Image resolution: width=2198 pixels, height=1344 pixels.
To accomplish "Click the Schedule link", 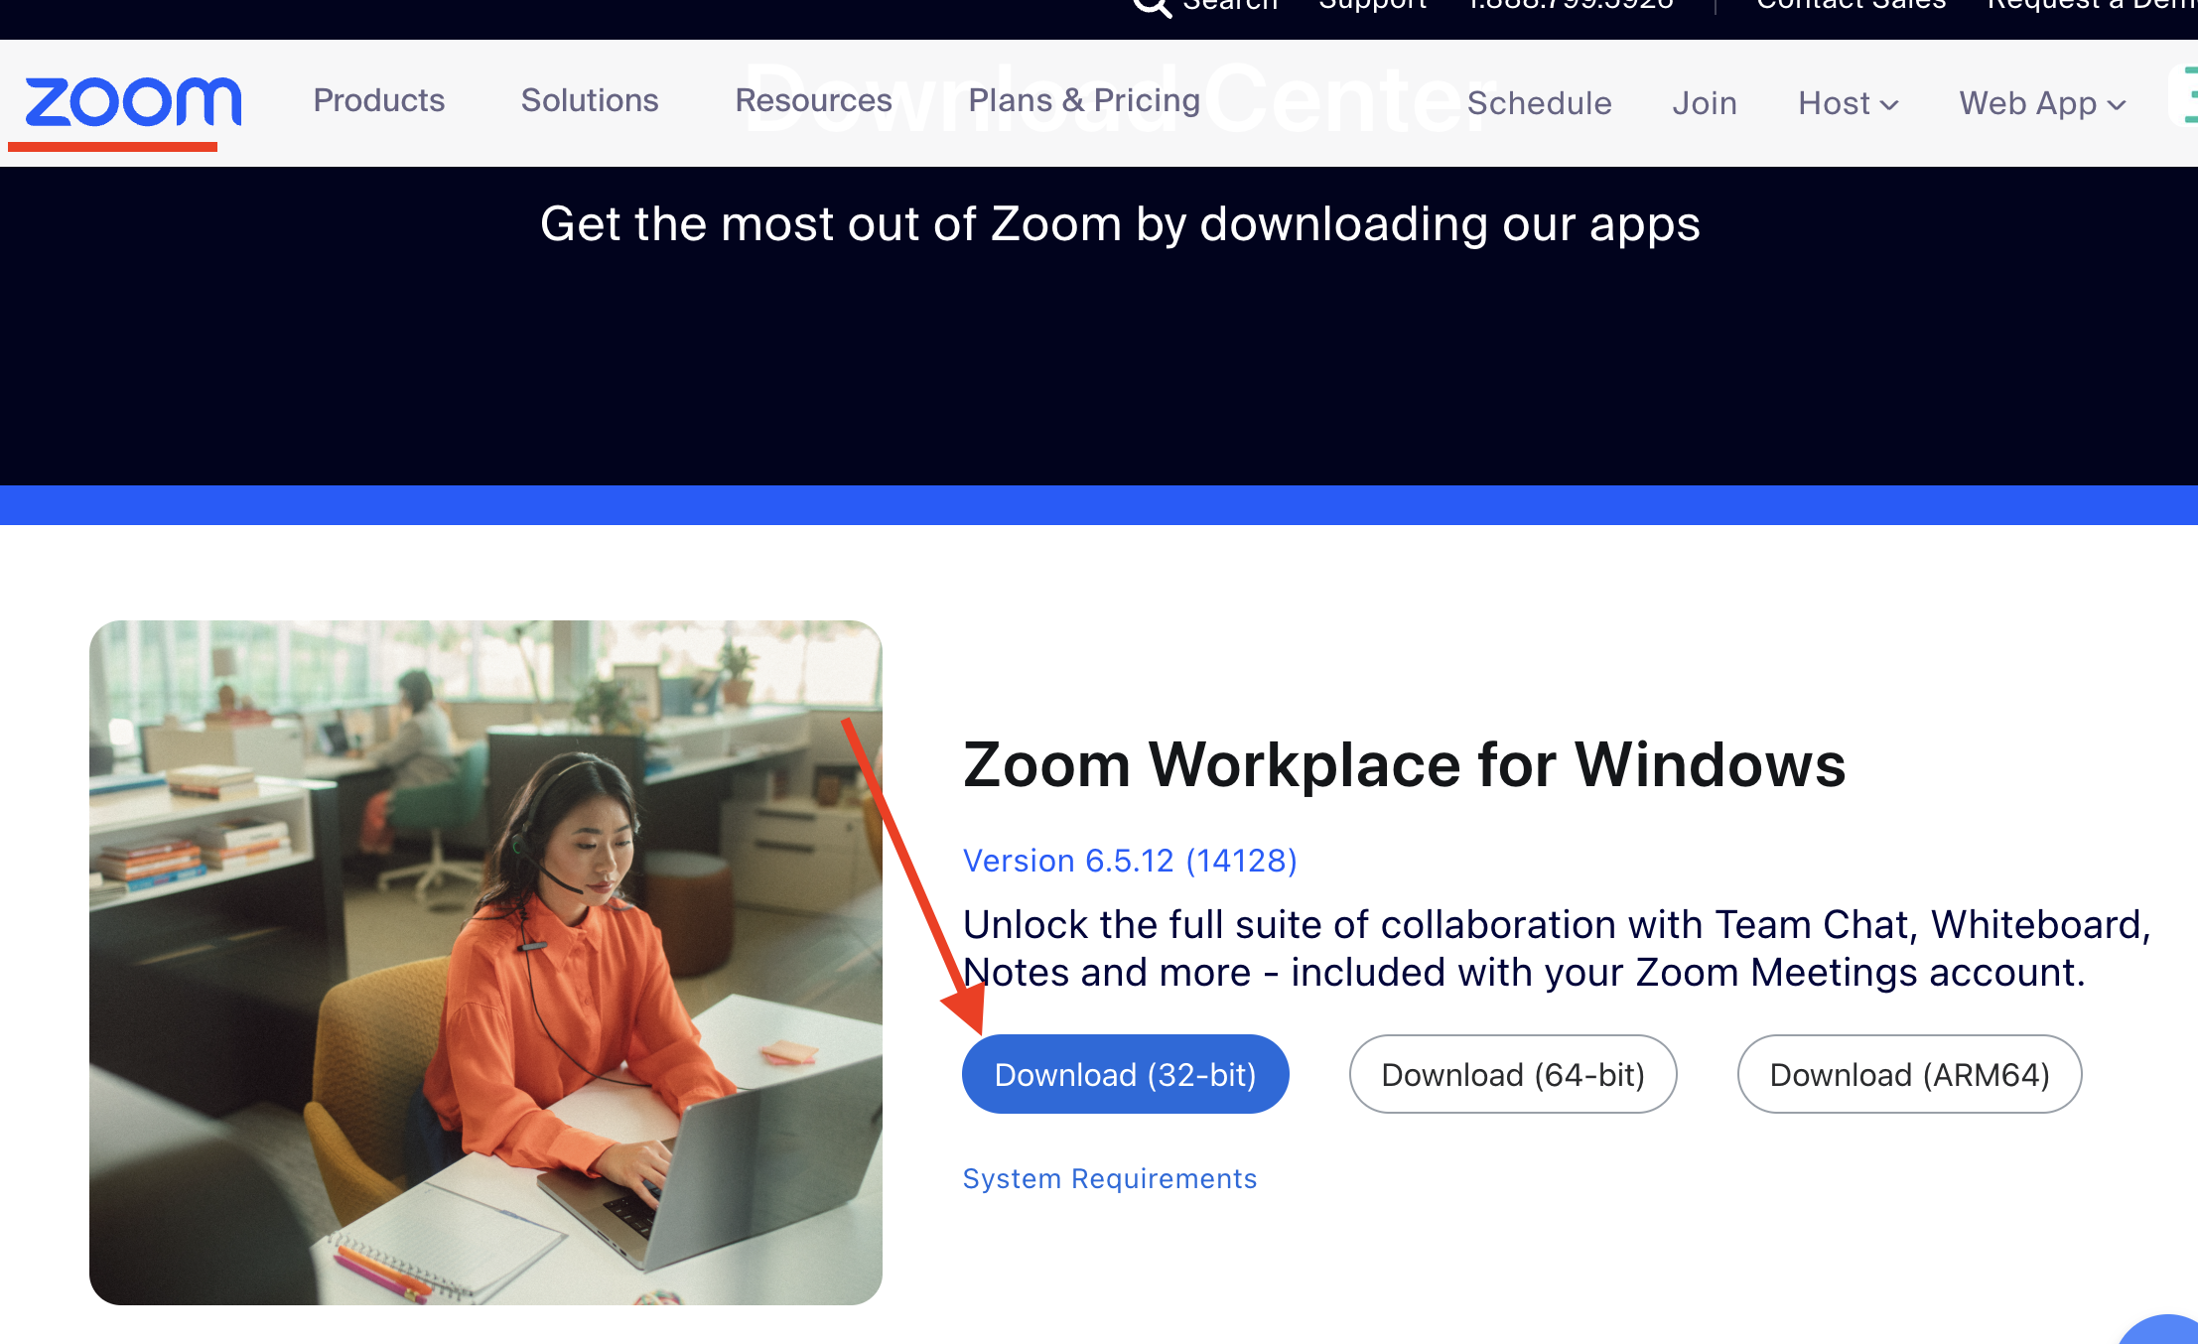I will click(1539, 103).
